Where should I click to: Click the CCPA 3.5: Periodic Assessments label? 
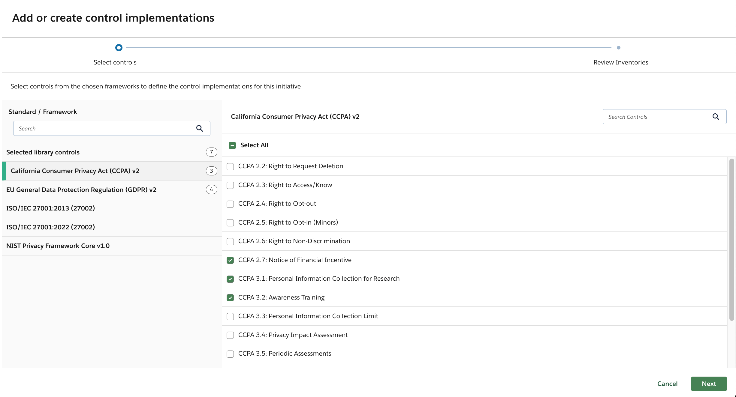(285, 354)
